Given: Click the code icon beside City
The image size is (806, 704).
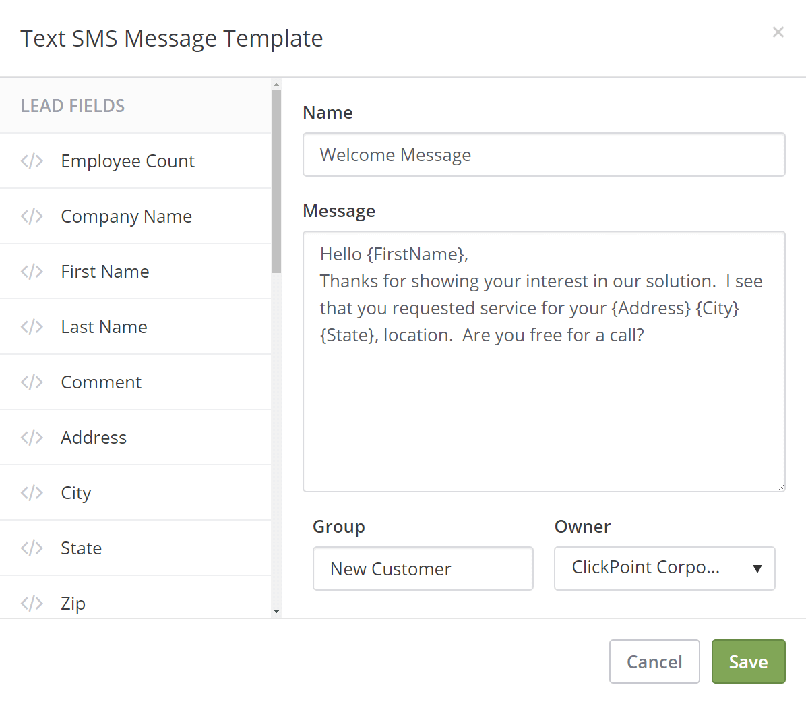Looking at the screenshot, I should (32, 493).
